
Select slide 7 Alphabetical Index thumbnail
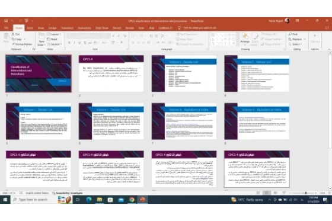coord(184,121)
